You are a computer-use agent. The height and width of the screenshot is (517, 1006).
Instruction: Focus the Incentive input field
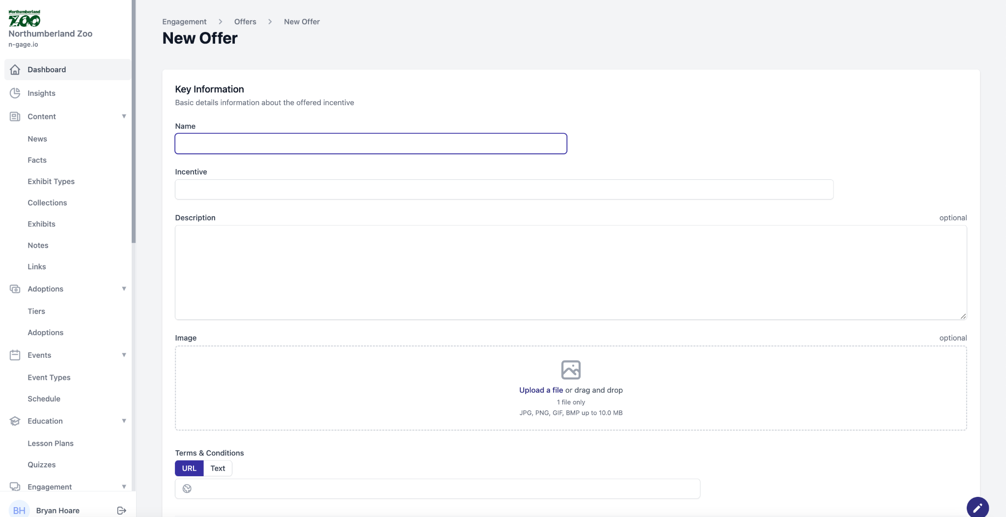click(x=504, y=190)
